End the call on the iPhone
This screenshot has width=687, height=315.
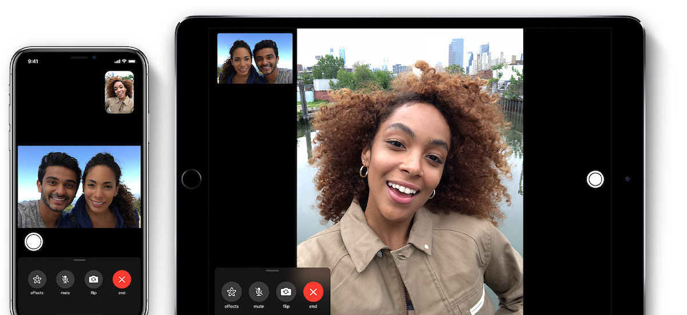(x=122, y=279)
